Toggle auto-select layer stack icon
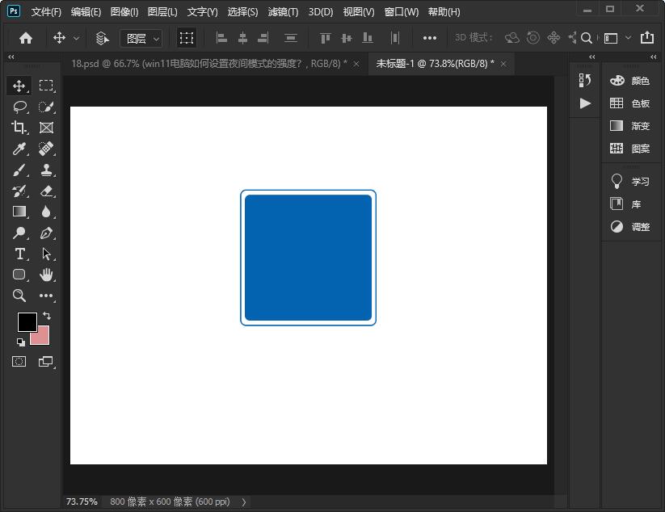Viewport: 665px width, 512px height. point(102,38)
